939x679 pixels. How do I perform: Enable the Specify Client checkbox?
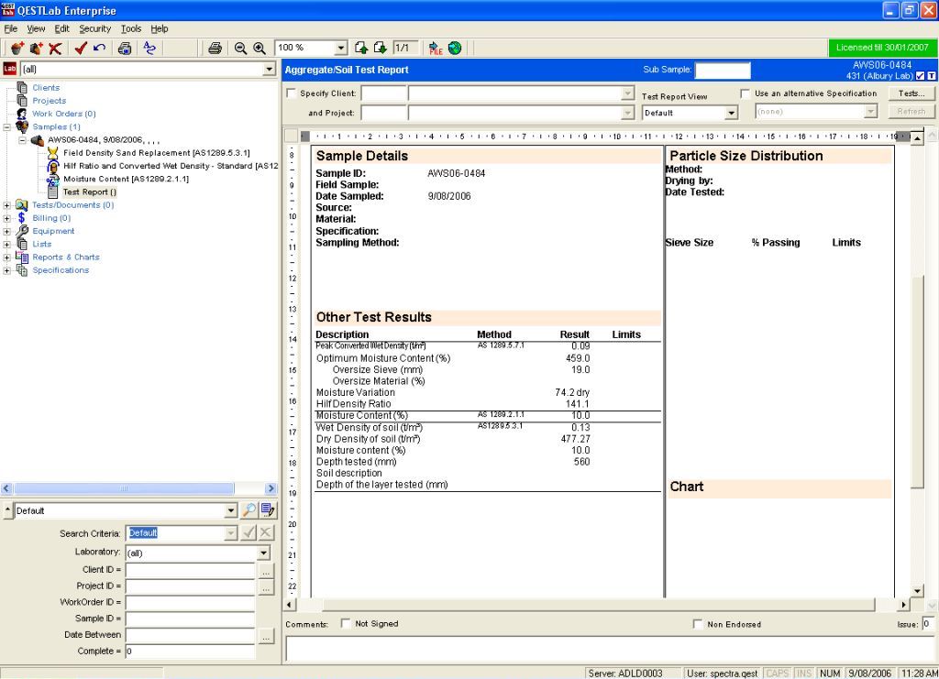point(292,93)
